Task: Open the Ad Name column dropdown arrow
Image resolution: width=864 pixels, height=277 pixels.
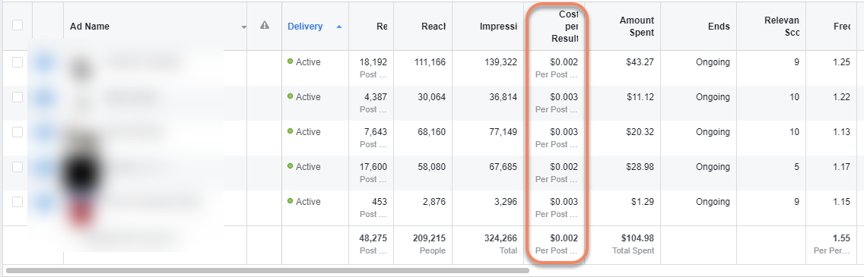Action: tap(244, 27)
